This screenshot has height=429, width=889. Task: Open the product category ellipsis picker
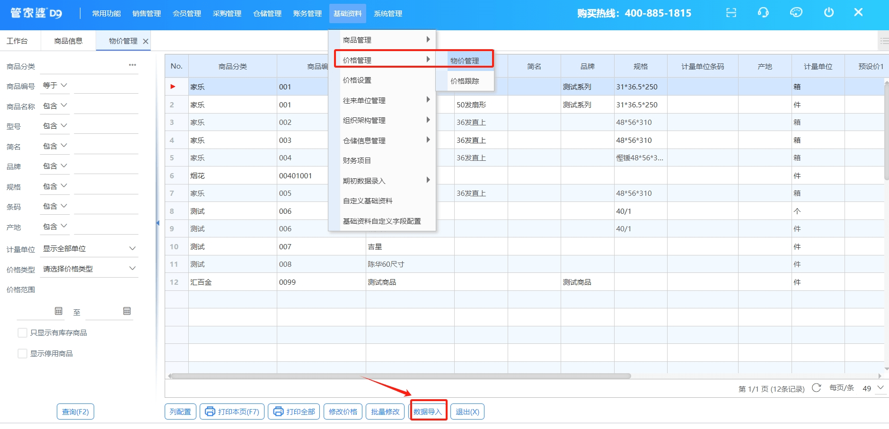pyautogui.click(x=132, y=65)
